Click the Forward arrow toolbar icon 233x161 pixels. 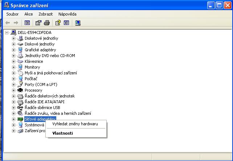[16, 23]
